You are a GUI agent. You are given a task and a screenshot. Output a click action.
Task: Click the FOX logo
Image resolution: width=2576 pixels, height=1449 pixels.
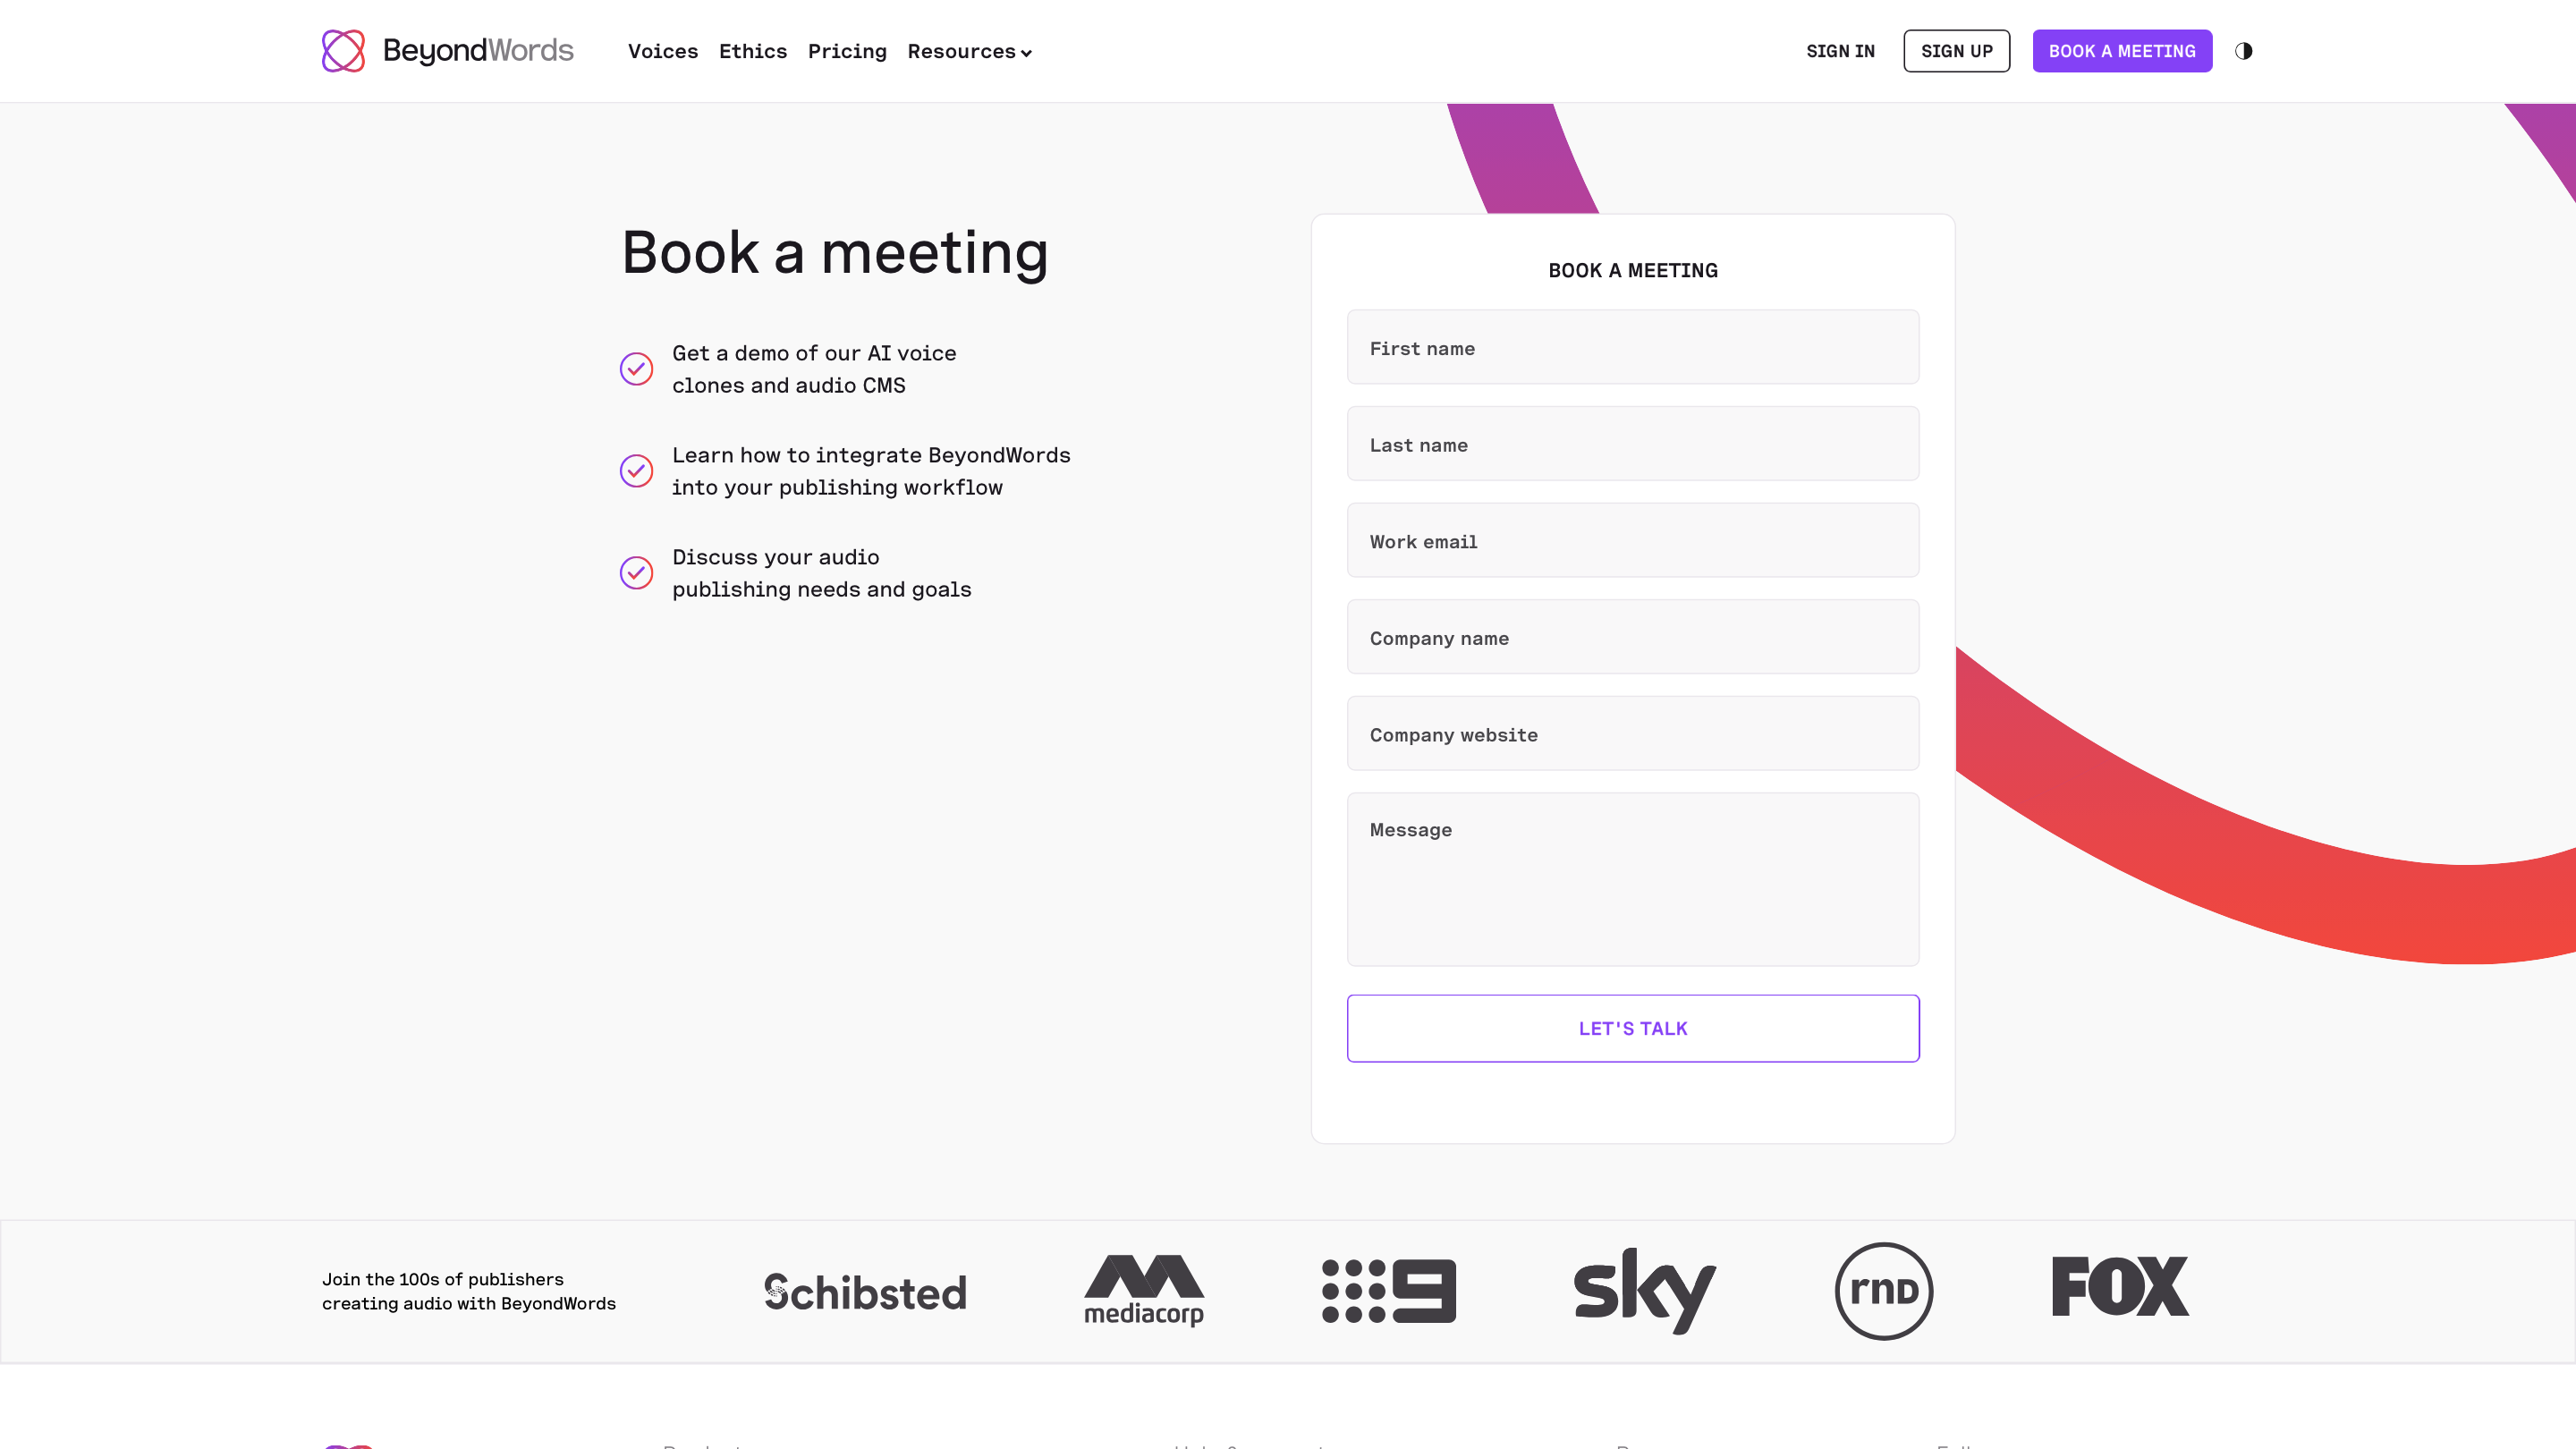pos(2120,1287)
